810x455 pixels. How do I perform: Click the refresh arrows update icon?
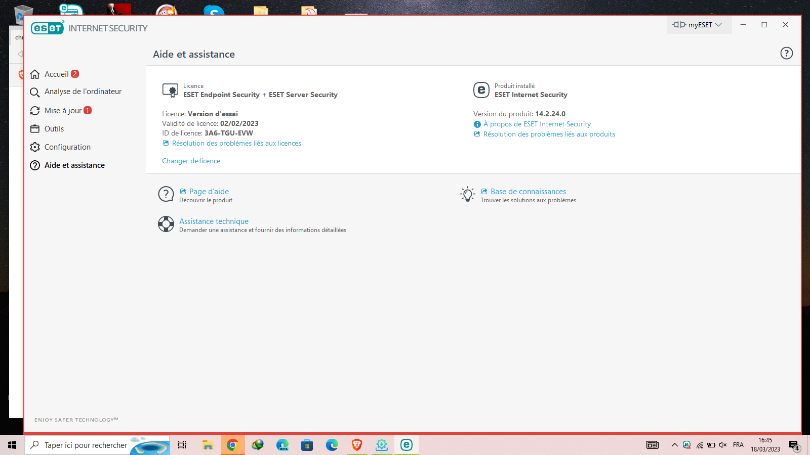click(x=35, y=111)
